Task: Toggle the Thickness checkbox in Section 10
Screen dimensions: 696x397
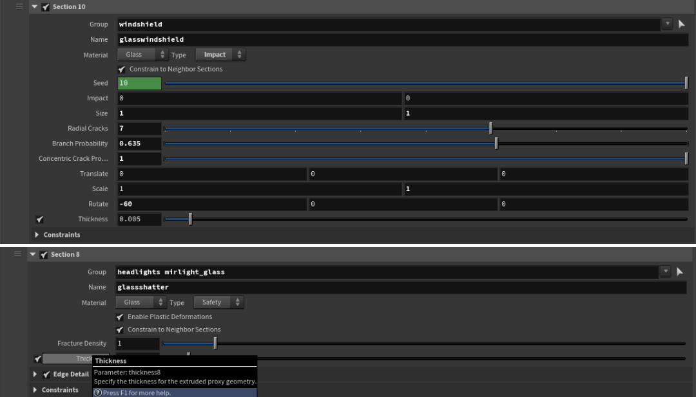Action: (40, 219)
